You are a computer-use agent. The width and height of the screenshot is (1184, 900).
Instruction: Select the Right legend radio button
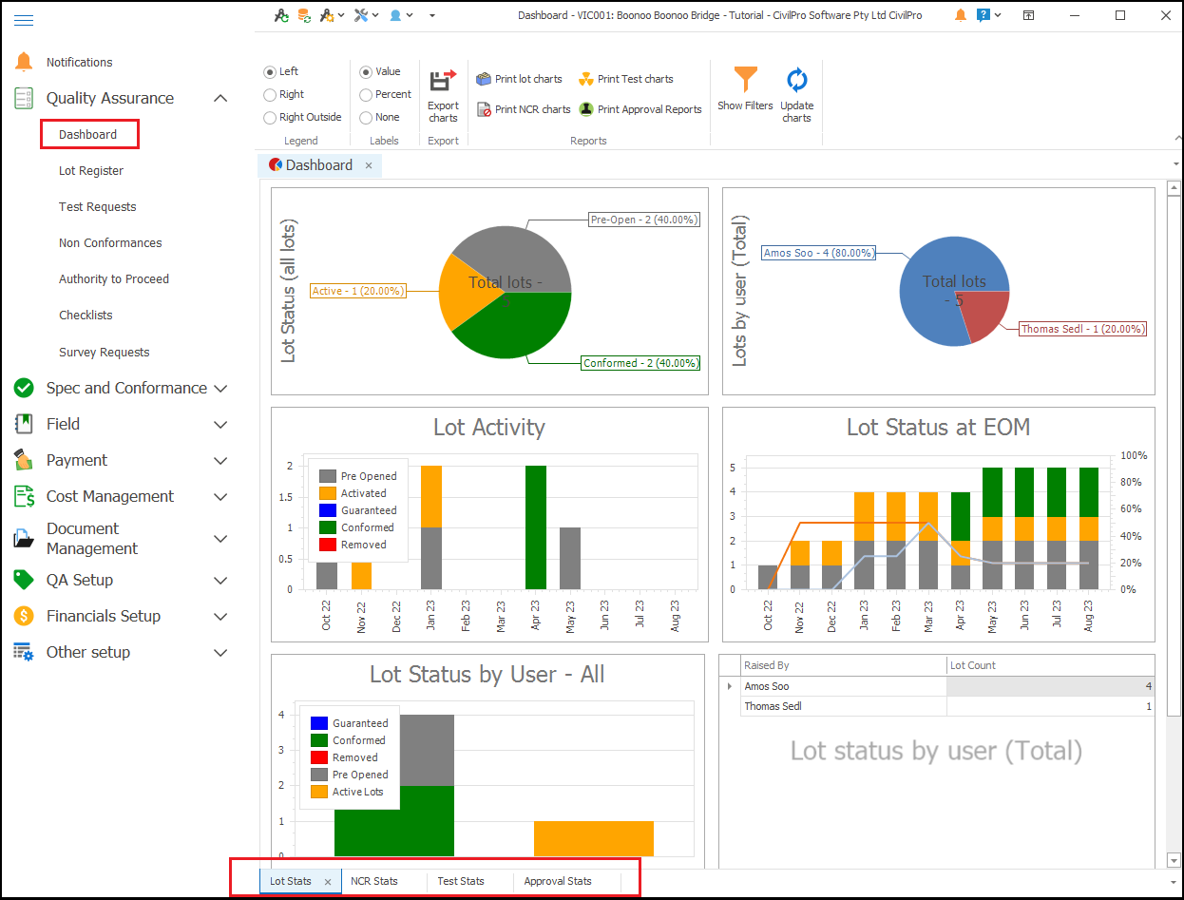click(x=270, y=94)
